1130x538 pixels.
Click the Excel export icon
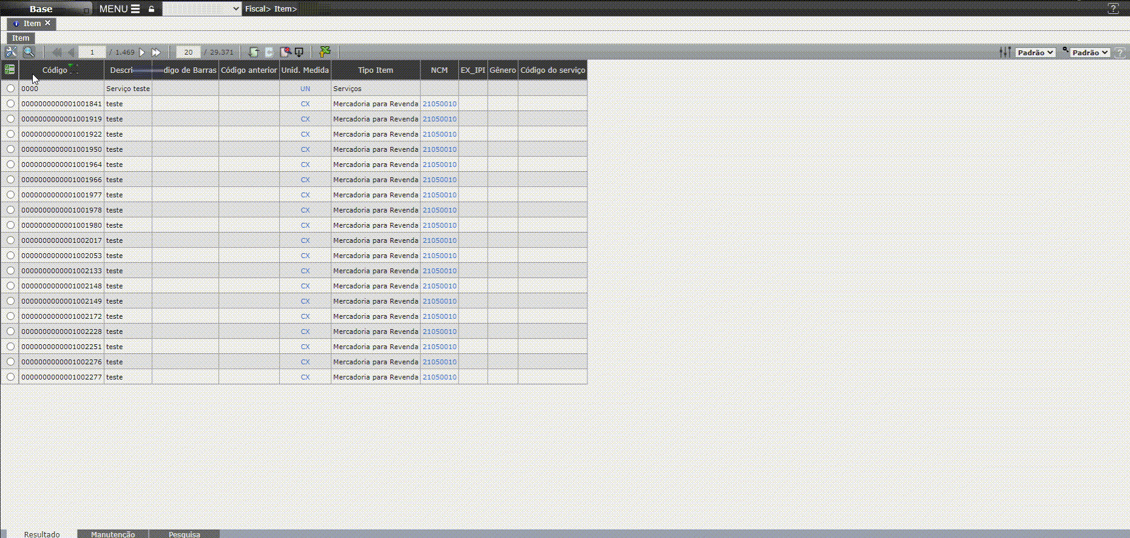325,52
